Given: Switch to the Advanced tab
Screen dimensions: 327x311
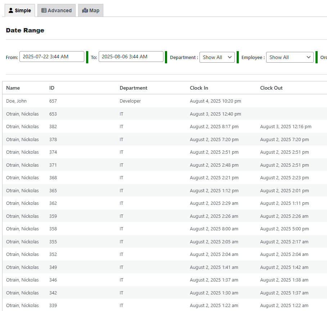Looking at the screenshot, I should click(57, 10).
